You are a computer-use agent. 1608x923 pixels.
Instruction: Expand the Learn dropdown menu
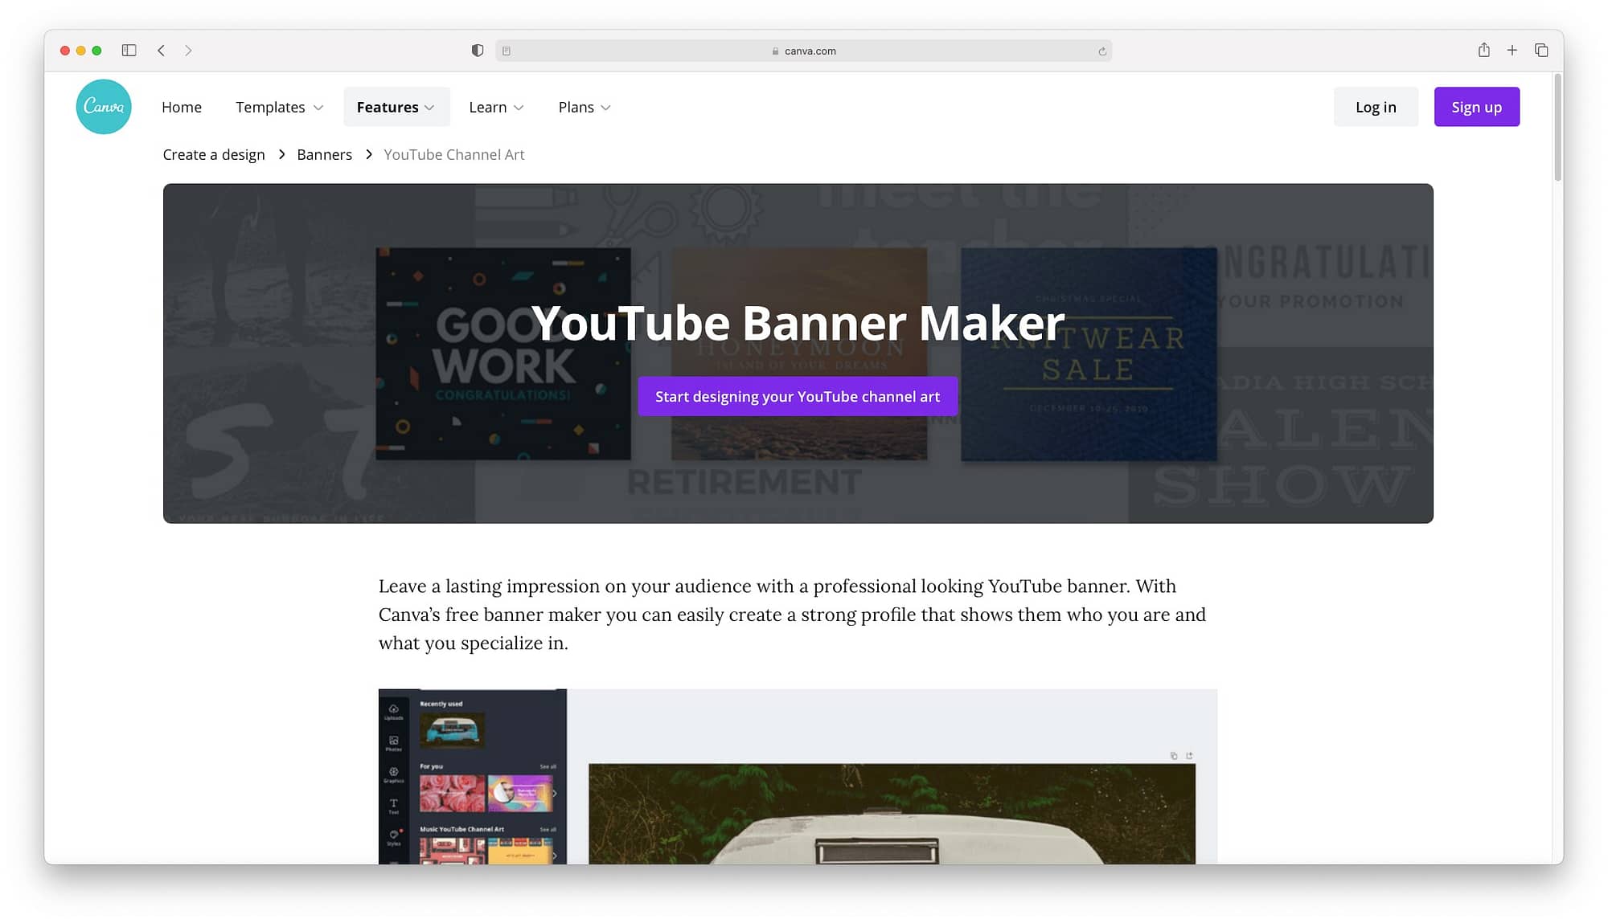click(496, 106)
